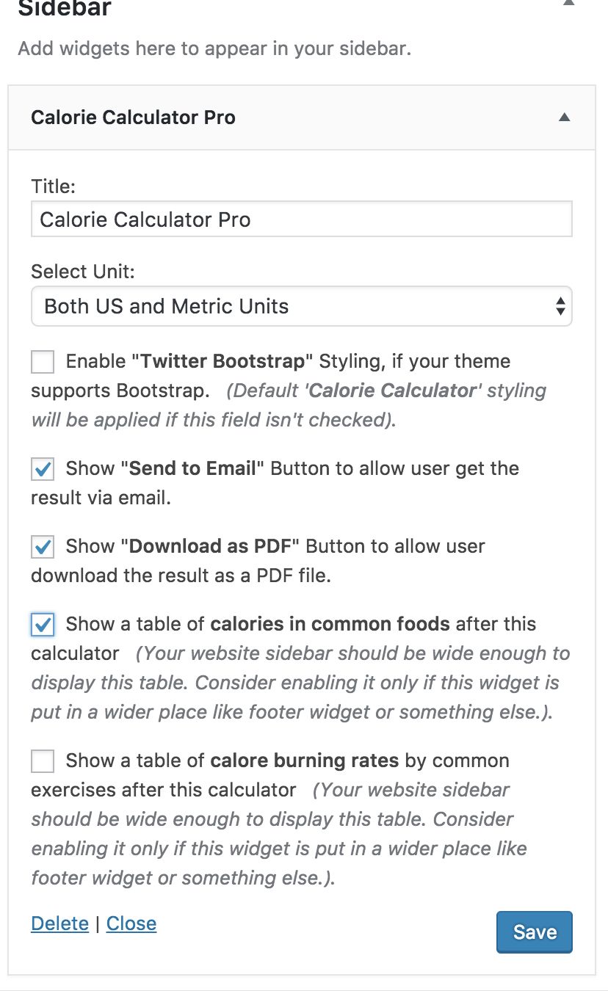Click the Calorie Calculator Pro widget header title
This screenshot has width=608, height=991.
pos(133,117)
